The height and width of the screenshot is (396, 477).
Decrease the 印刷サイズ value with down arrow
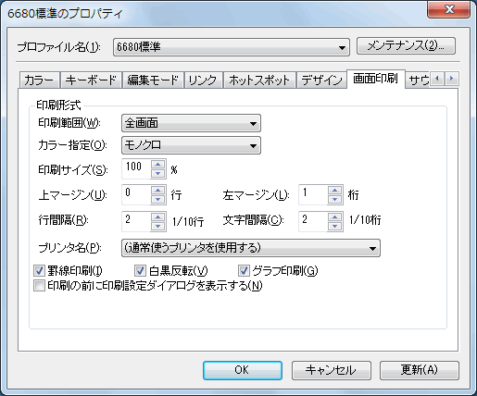click(x=158, y=173)
